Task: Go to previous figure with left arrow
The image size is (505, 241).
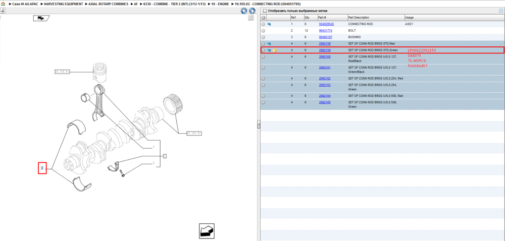Action: 244,11
